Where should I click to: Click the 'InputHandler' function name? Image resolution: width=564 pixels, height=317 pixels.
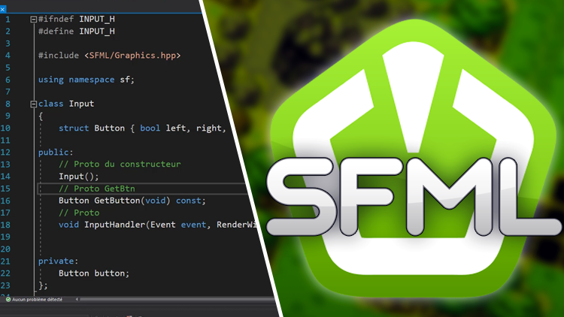click(114, 225)
